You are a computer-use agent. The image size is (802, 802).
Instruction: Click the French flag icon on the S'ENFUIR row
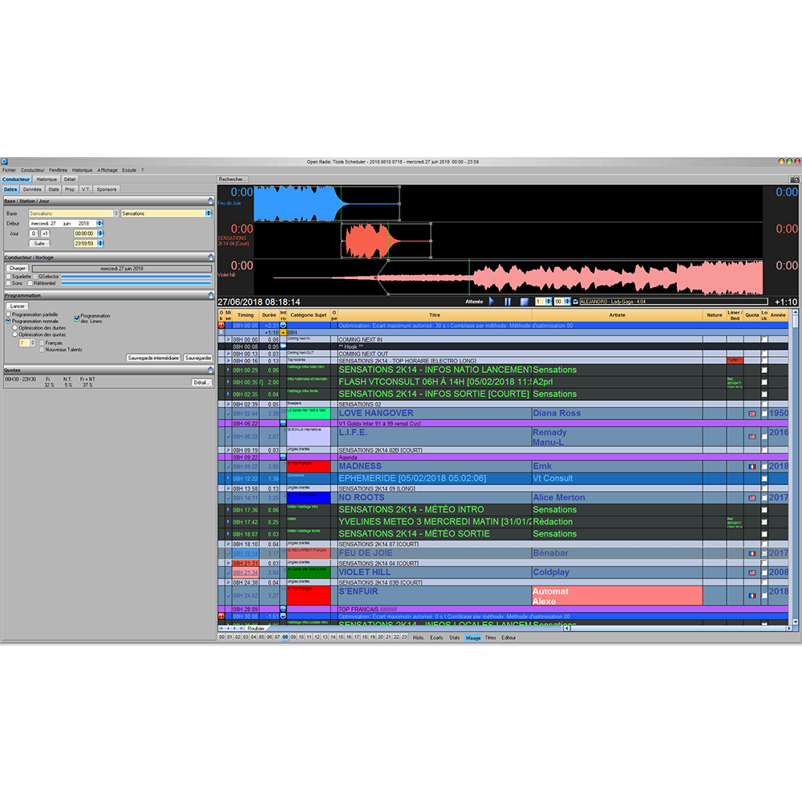751,594
